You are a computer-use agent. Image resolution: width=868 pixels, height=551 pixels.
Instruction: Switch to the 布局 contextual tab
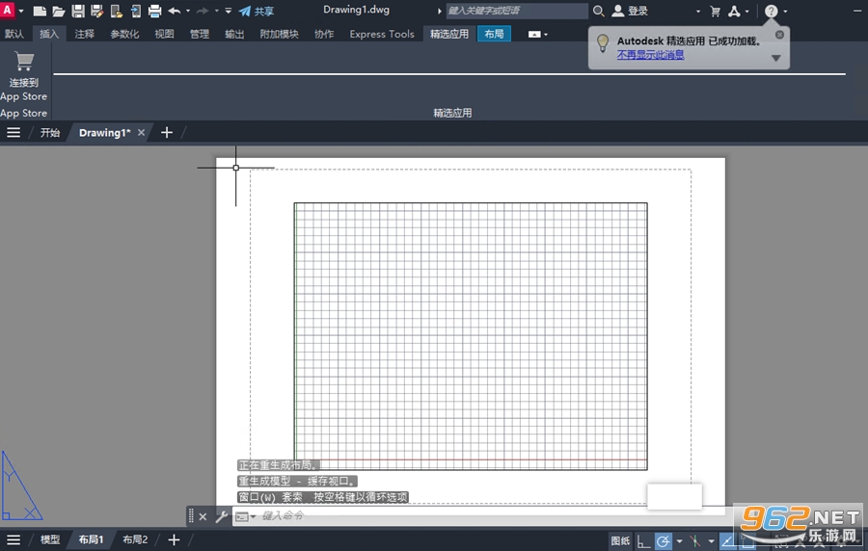point(495,34)
